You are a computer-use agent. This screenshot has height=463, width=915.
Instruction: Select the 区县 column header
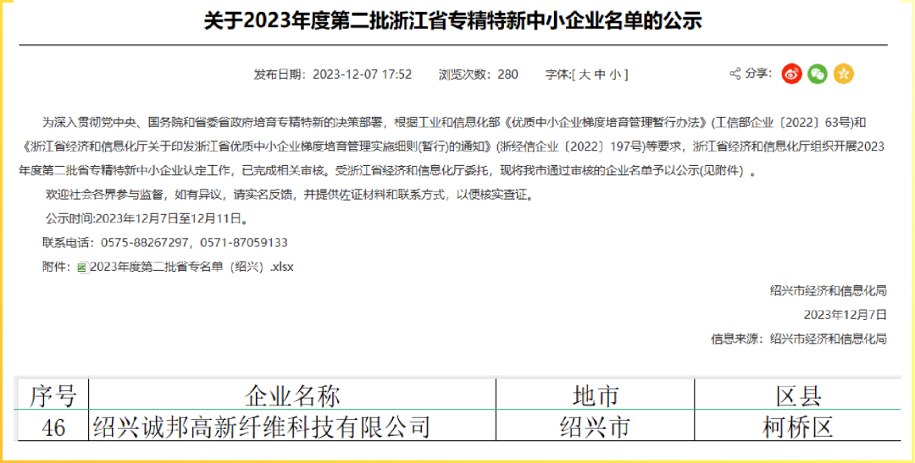[x=797, y=395]
